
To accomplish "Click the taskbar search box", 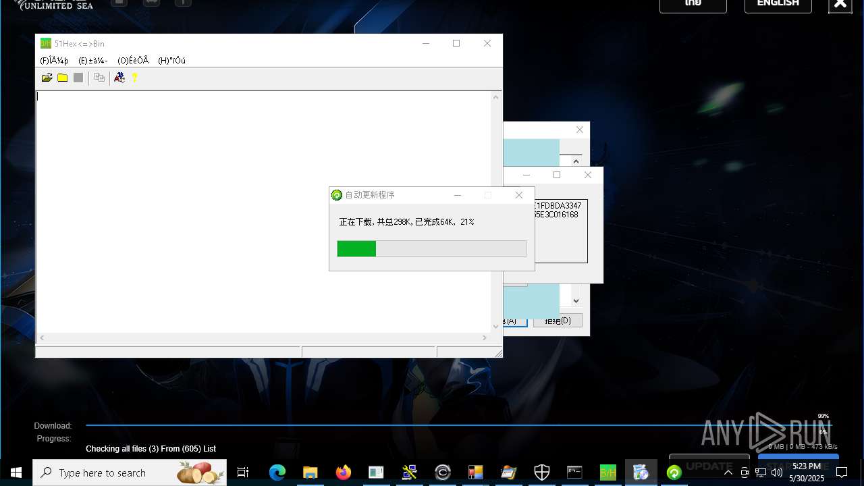I will click(x=130, y=473).
